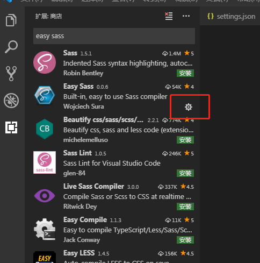Image resolution: width=260 pixels, height=263 pixels.
Task: Install the Beautify css/sass/scss extension
Action: point(185,140)
